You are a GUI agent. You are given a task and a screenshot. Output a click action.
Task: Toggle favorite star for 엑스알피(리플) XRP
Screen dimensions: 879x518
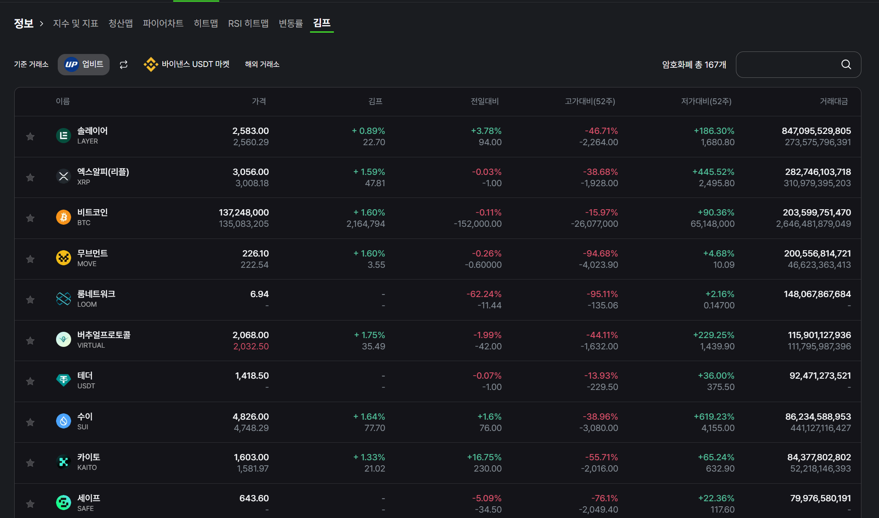pyautogui.click(x=30, y=177)
